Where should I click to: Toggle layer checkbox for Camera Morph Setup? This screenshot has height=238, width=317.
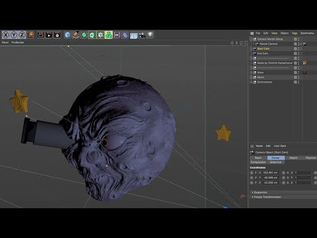coord(295,39)
